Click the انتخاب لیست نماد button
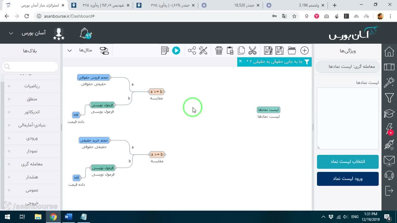397x223 pixels. [x=348, y=162]
